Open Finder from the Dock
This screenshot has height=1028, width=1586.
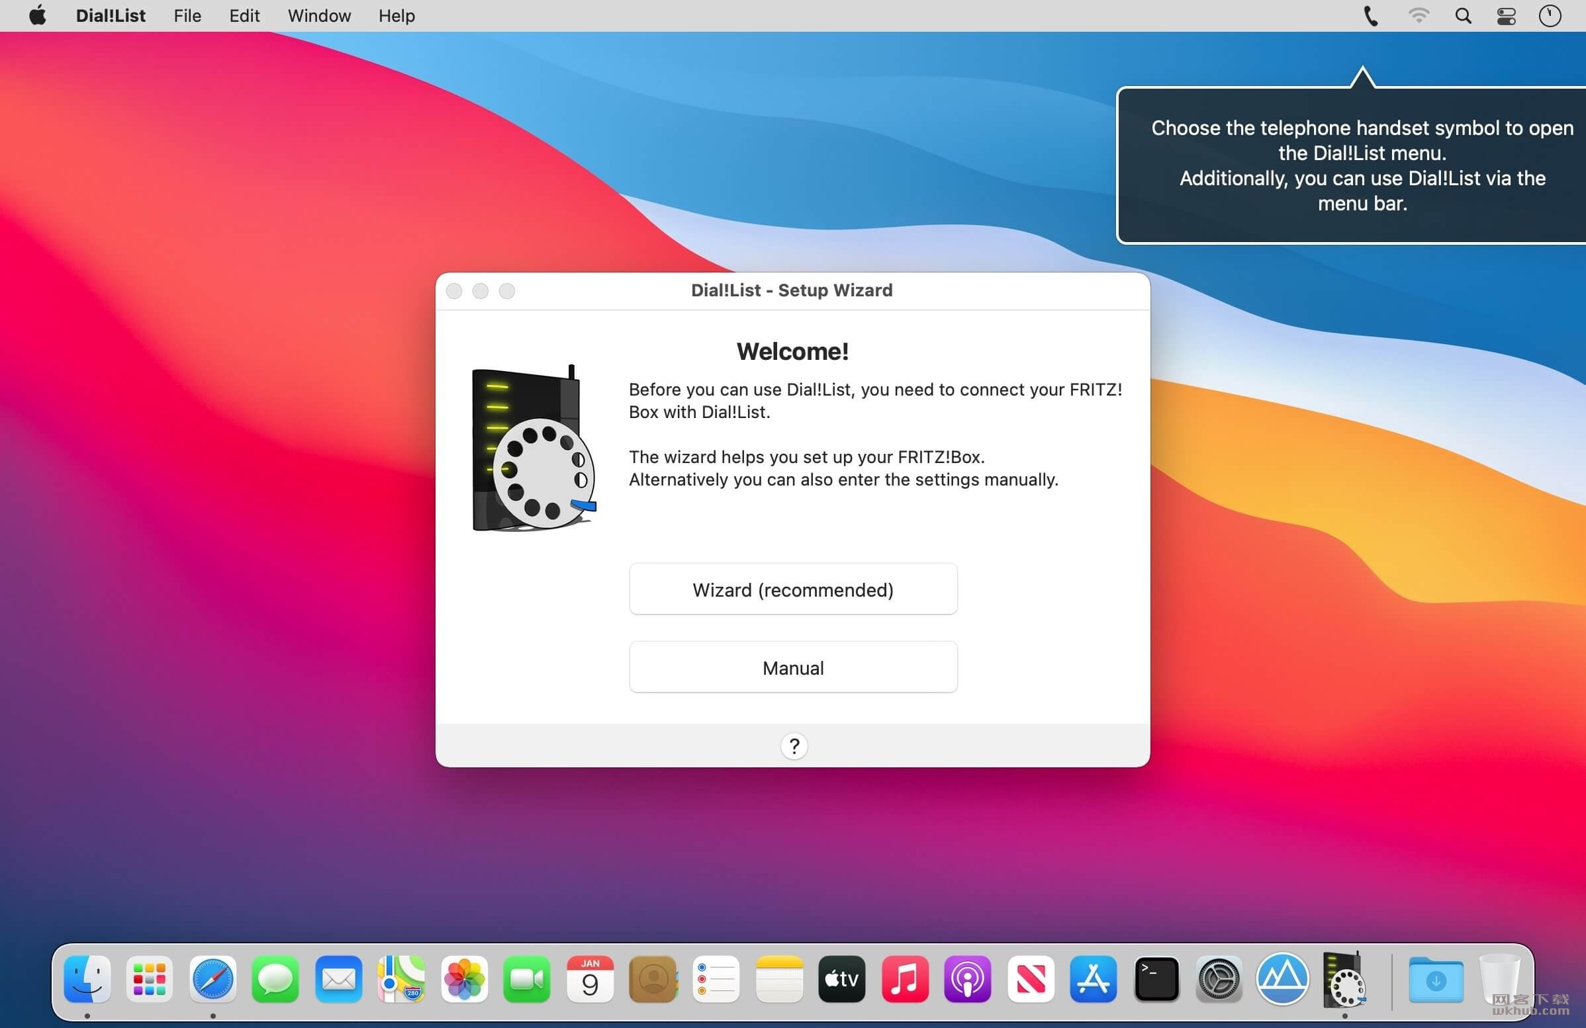87,979
